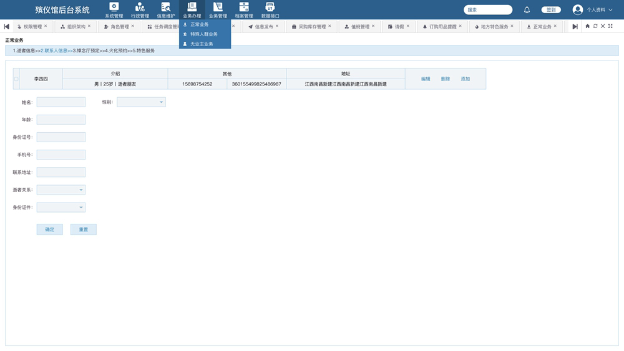Image resolution: width=624 pixels, height=351 pixels.
Task: Switch to the 值班管理 tab
Action: point(357,27)
